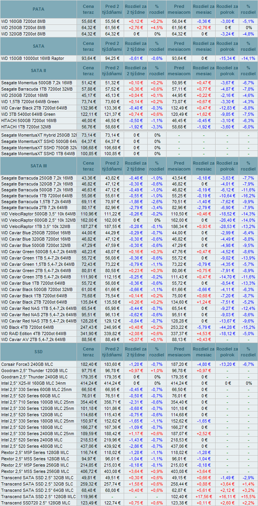Click 'HITACHI 1TB 7200ot 32MB' label

click(x=27, y=127)
